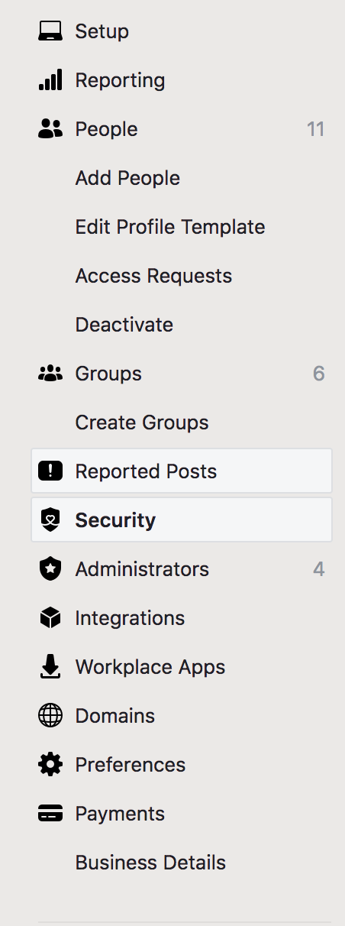The height and width of the screenshot is (926, 345).
Task: Click the Security shield icon
Action: click(x=50, y=520)
